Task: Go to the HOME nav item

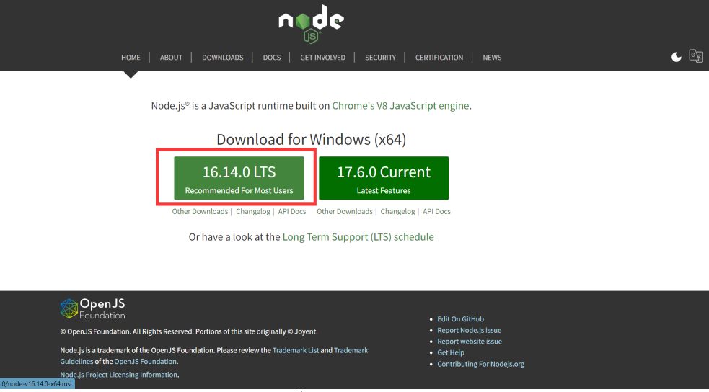Action: [131, 58]
